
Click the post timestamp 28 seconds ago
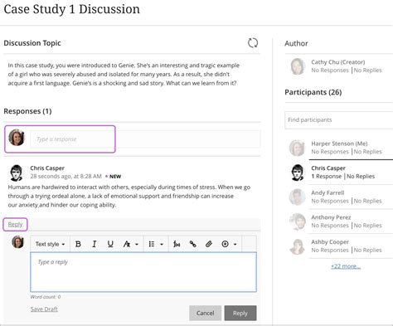(65, 177)
